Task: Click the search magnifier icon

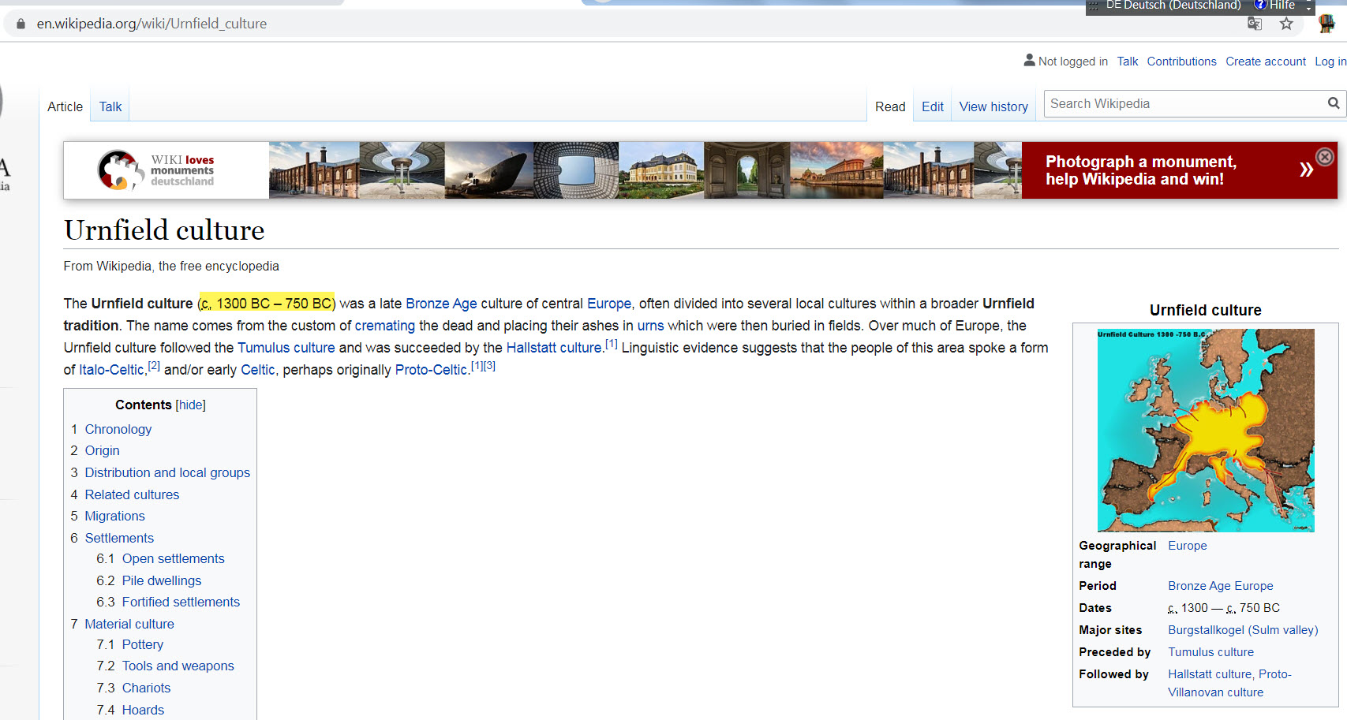Action: pos(1333,103)
